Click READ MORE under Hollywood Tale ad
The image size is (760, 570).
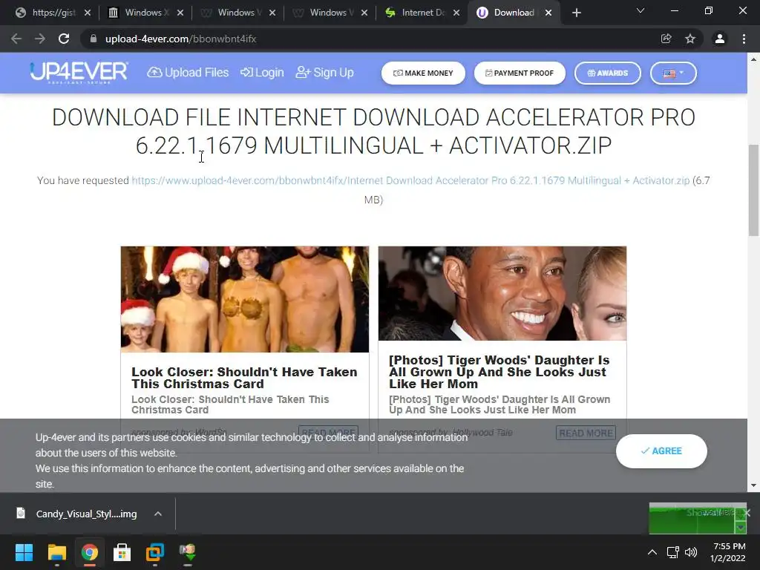(x=586, y=433)
